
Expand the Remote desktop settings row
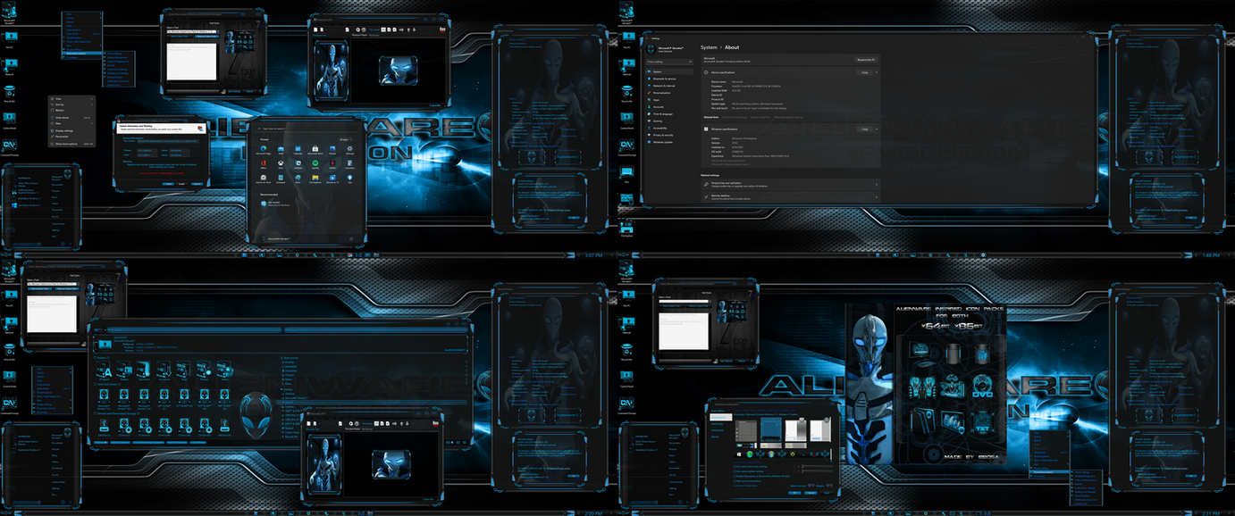[791, 196]
